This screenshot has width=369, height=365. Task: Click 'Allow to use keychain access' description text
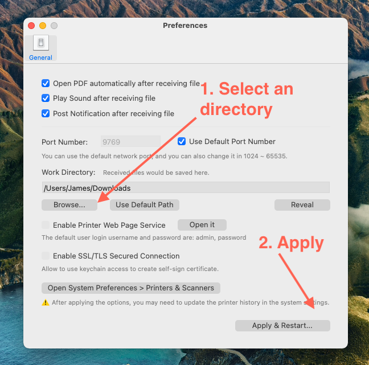click(x=130, y=269)
